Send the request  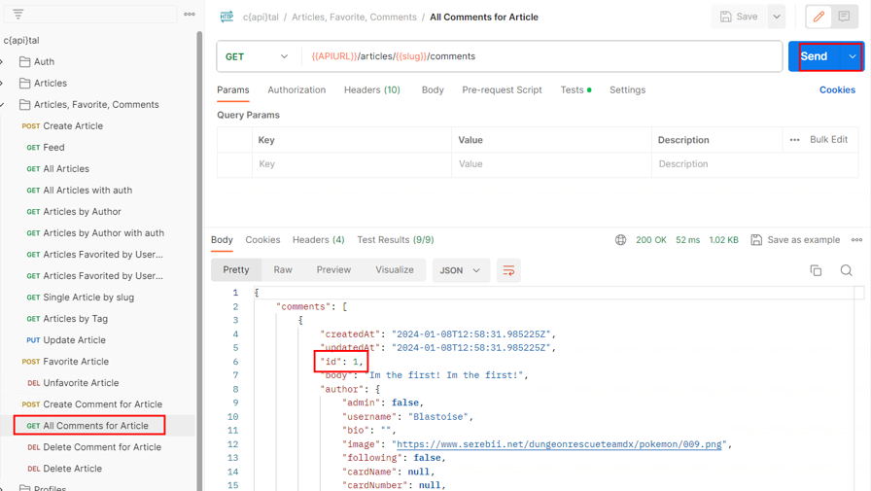814,56
